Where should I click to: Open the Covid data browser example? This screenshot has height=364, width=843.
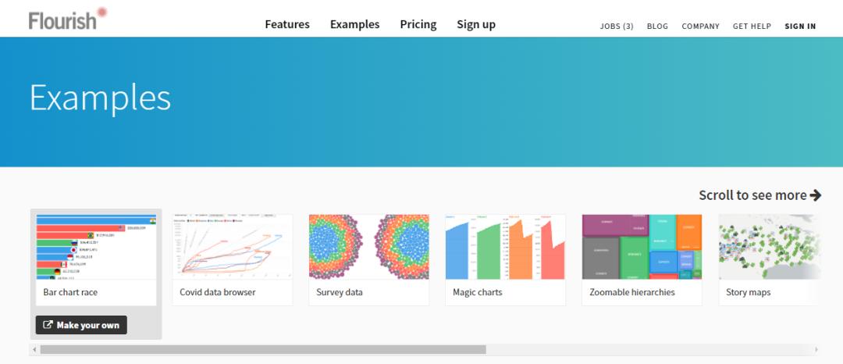pos(233,259)
